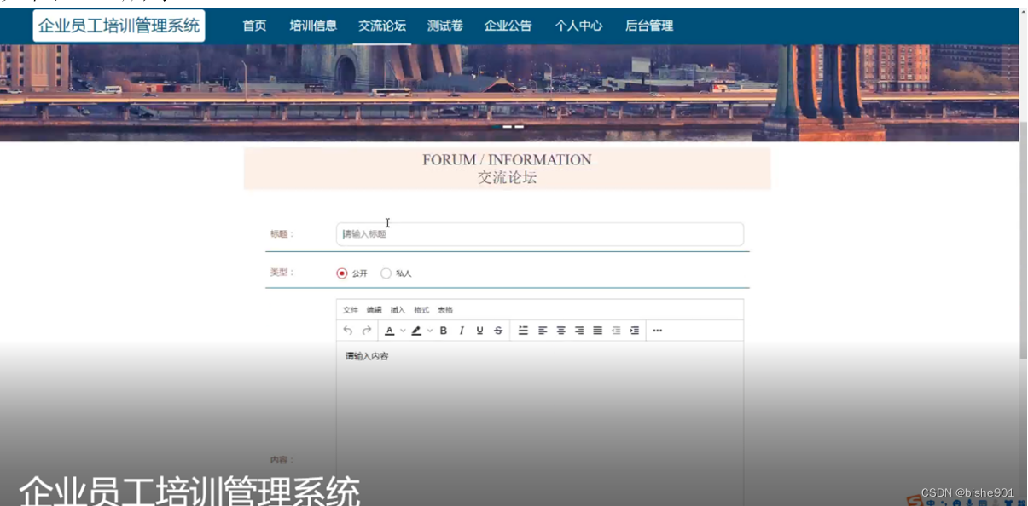Open the 表格 editor menu
Image resolution: width=1028 pixels, height=506 pixels.
point(445,310)
